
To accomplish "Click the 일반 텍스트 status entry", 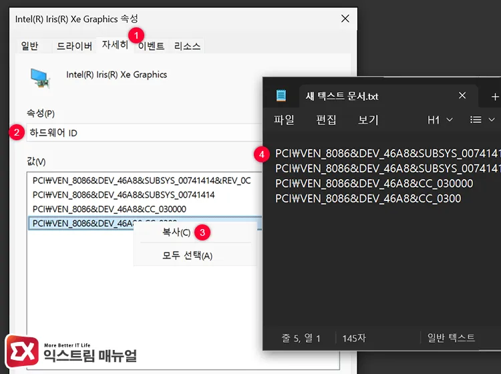I will pos(451,337).
